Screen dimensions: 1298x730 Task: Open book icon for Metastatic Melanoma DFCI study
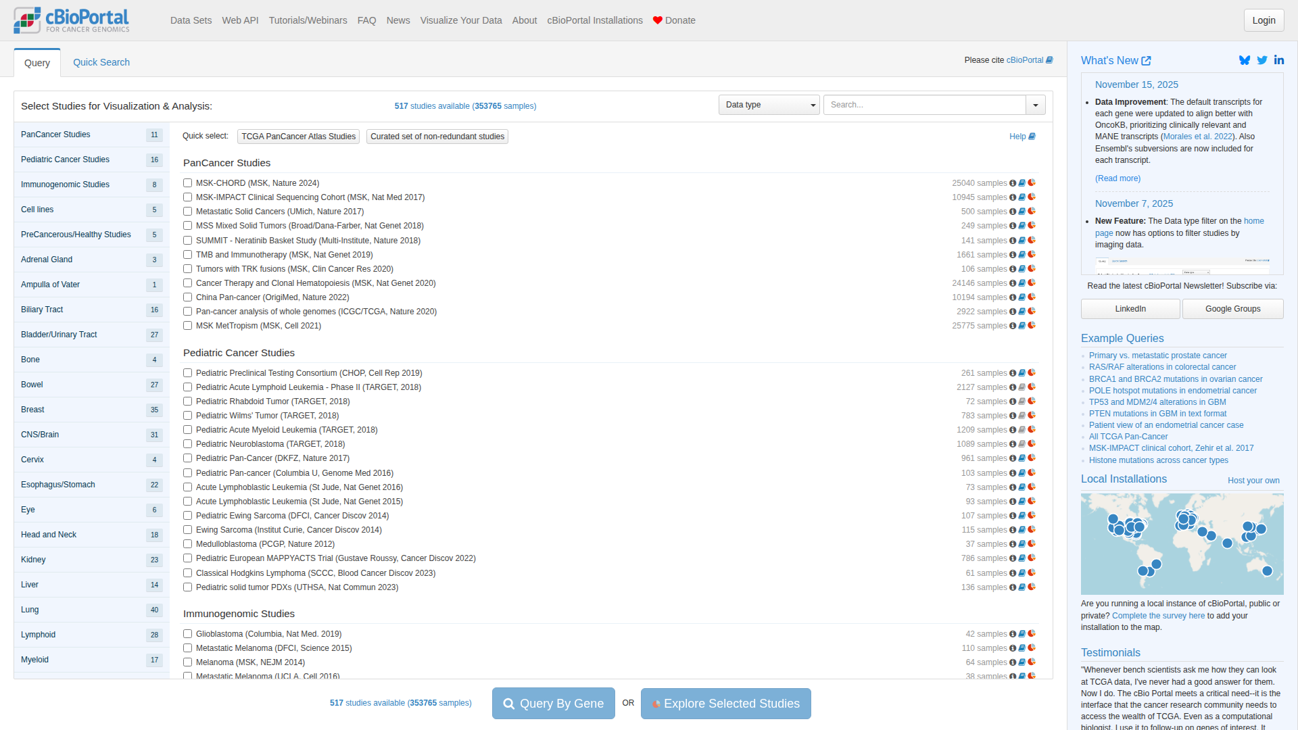(1022, 648)
